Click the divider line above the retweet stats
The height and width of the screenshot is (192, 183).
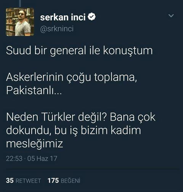pyautogui.click(x=93, y=169)
